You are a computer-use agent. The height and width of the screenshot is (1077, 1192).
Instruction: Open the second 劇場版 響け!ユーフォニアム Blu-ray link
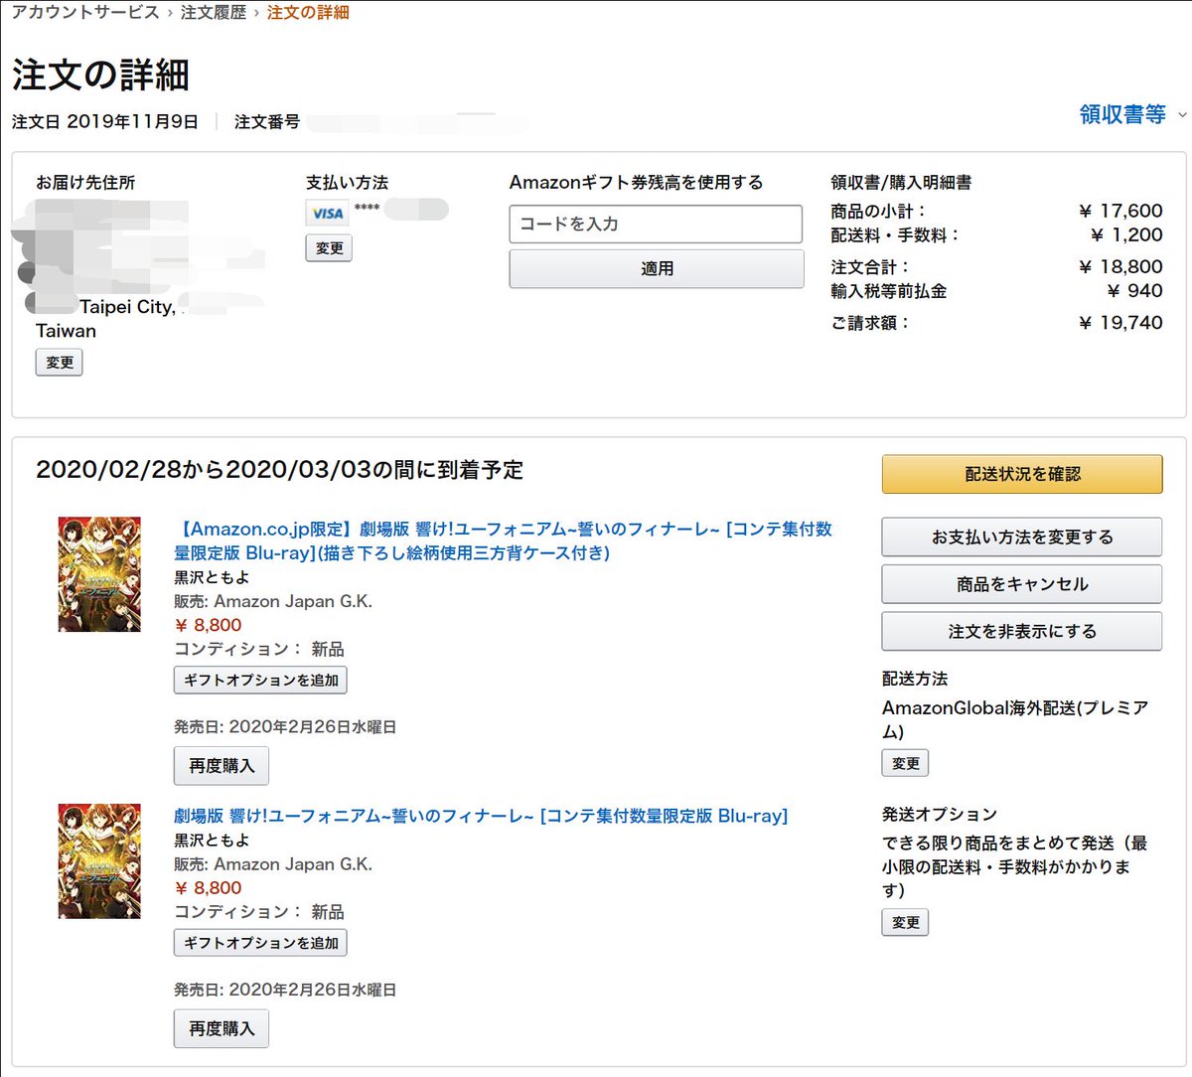click(481, 816)
